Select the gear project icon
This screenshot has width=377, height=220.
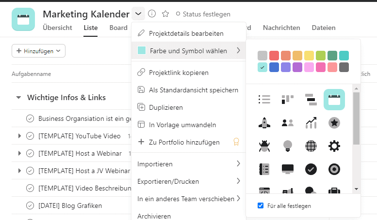[334, 146]
